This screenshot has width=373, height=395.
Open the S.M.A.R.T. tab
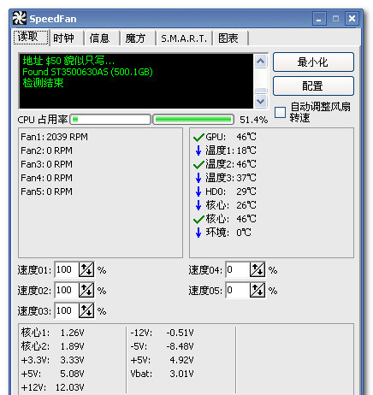tap(184, 38)
